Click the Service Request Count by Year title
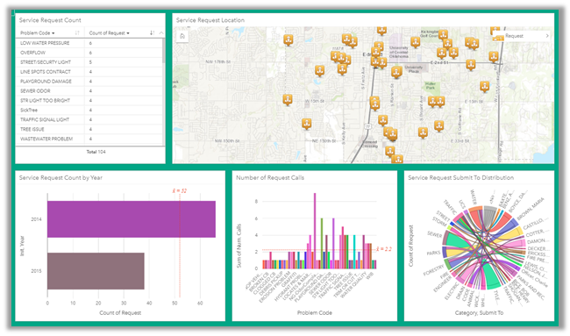The height and width of the screenshot is (336, 570). [x=61, y=178]
